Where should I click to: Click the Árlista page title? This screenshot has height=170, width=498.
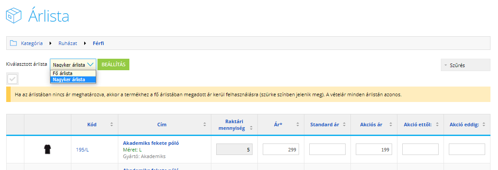point(48,16)
